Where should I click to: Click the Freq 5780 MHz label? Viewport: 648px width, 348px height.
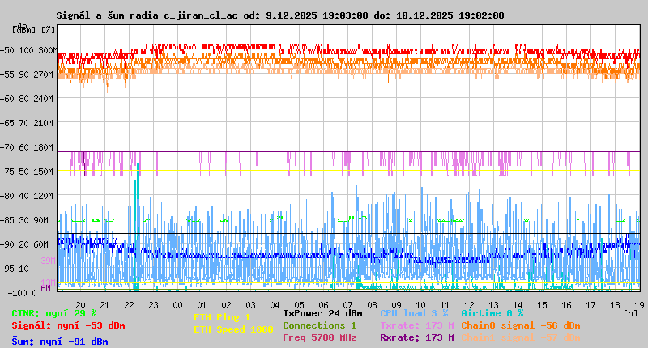[319, 337]
